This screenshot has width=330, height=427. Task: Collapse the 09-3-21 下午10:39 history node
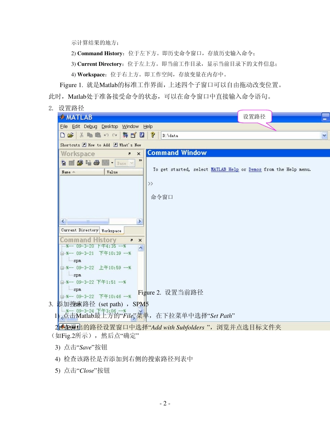[x=62, y=253]
